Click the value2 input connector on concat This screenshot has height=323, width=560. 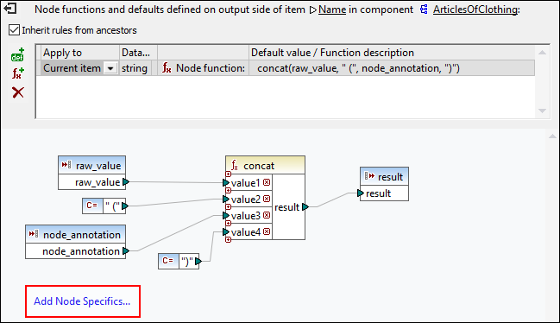tap(226, 199)
